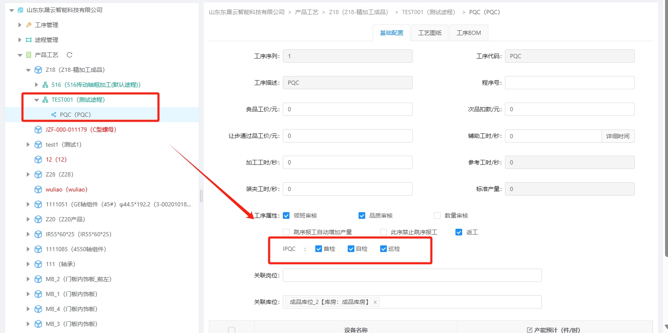Collapse the Z18 product node arrow
This screenshot has height=333, width=668.
coord(28,70)
